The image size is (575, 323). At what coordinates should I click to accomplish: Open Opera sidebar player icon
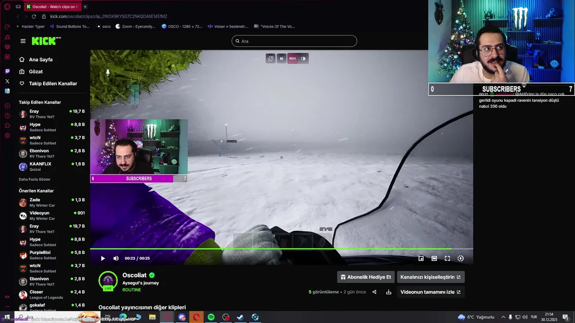tap(7, 106)
